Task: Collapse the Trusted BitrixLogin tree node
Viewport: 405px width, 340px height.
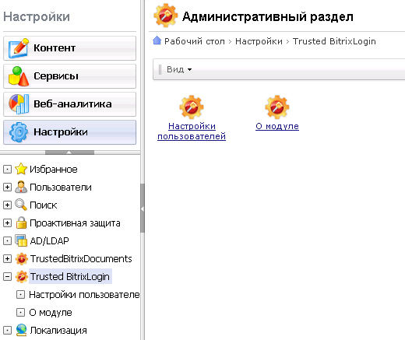Action: coord(7,277)
